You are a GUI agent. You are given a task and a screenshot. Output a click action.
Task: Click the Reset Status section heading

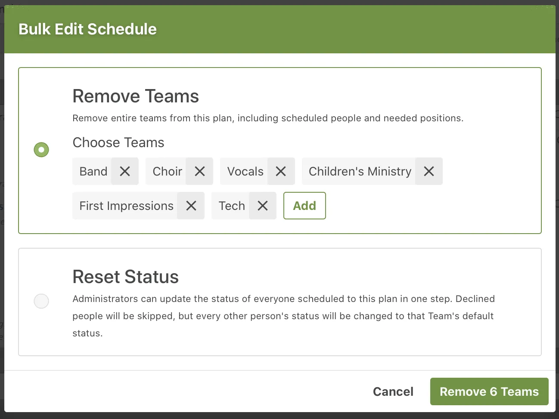[126, 277]
